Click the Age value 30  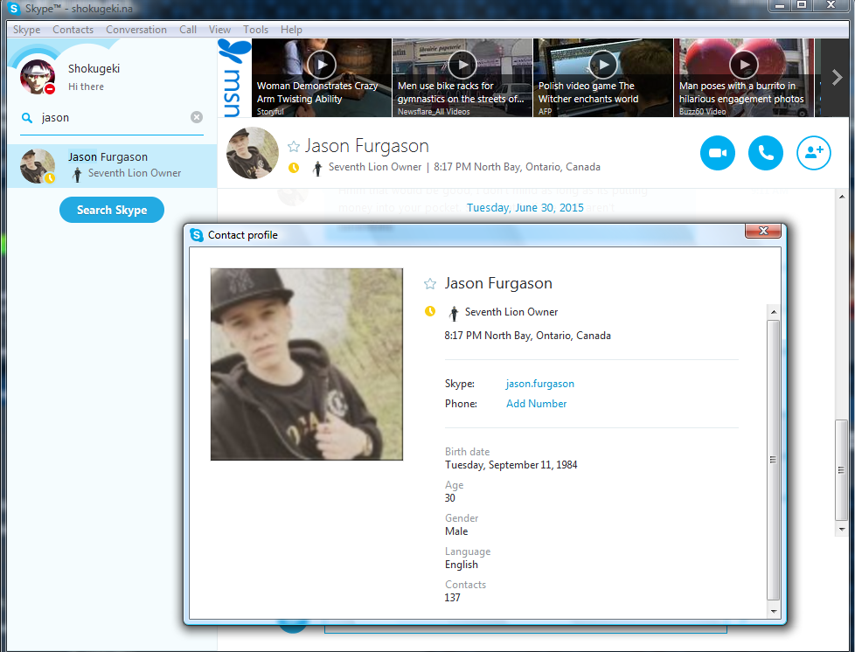(x=450, y=498)
